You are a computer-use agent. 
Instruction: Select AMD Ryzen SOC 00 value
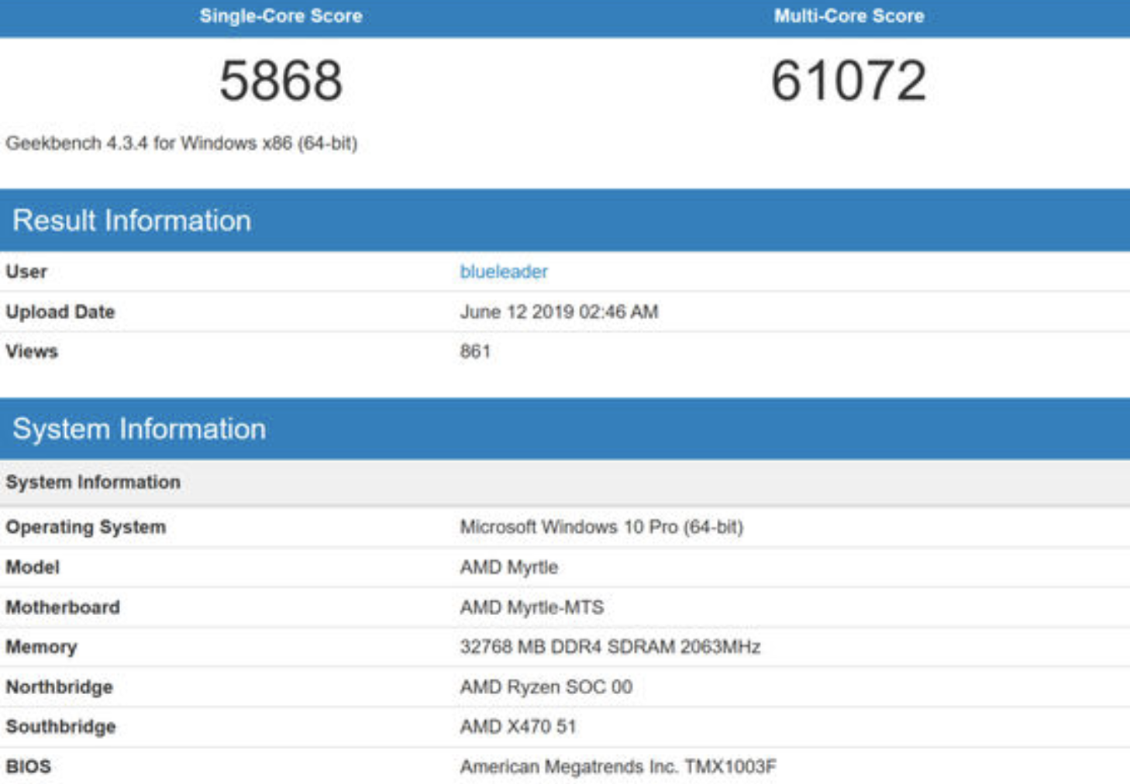546,687
